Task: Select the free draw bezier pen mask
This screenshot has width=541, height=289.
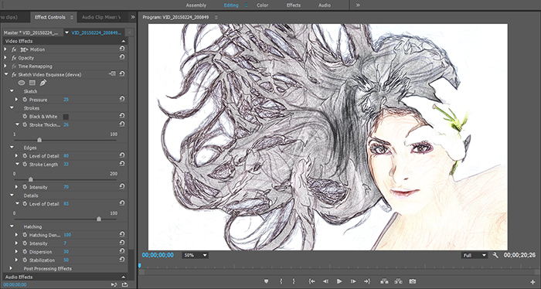Action: click(43, 83)
